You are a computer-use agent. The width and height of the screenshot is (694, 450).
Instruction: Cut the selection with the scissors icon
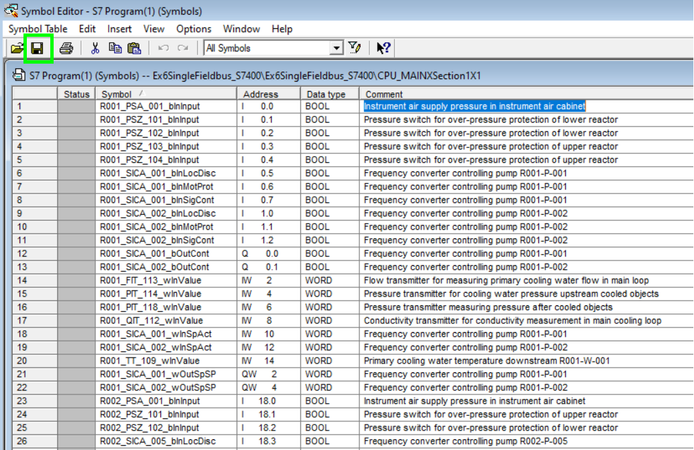tap(95, 48)
